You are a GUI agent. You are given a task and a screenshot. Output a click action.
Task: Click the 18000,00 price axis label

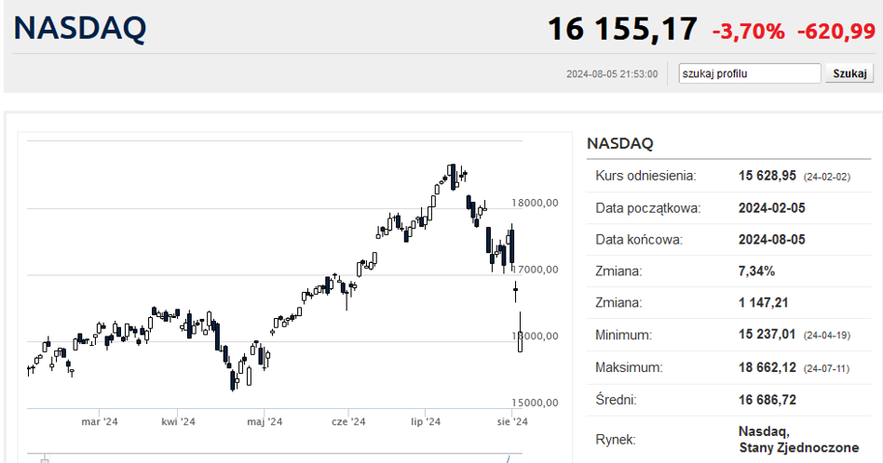tap(536, 203)
